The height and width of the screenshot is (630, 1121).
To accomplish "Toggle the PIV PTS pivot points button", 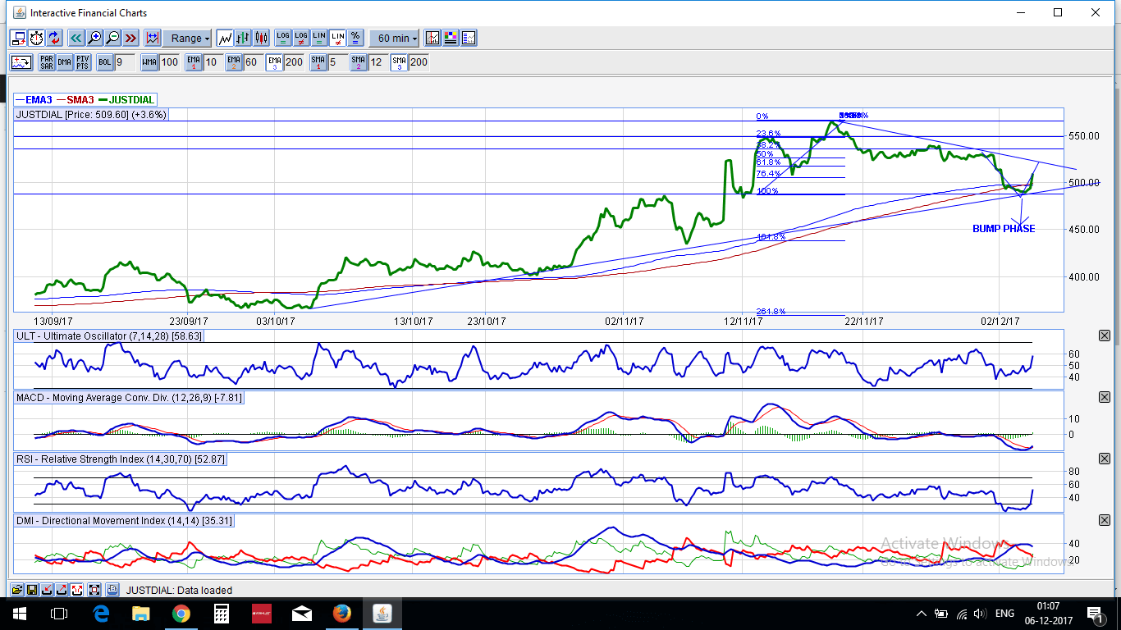I will coord(83,62).
